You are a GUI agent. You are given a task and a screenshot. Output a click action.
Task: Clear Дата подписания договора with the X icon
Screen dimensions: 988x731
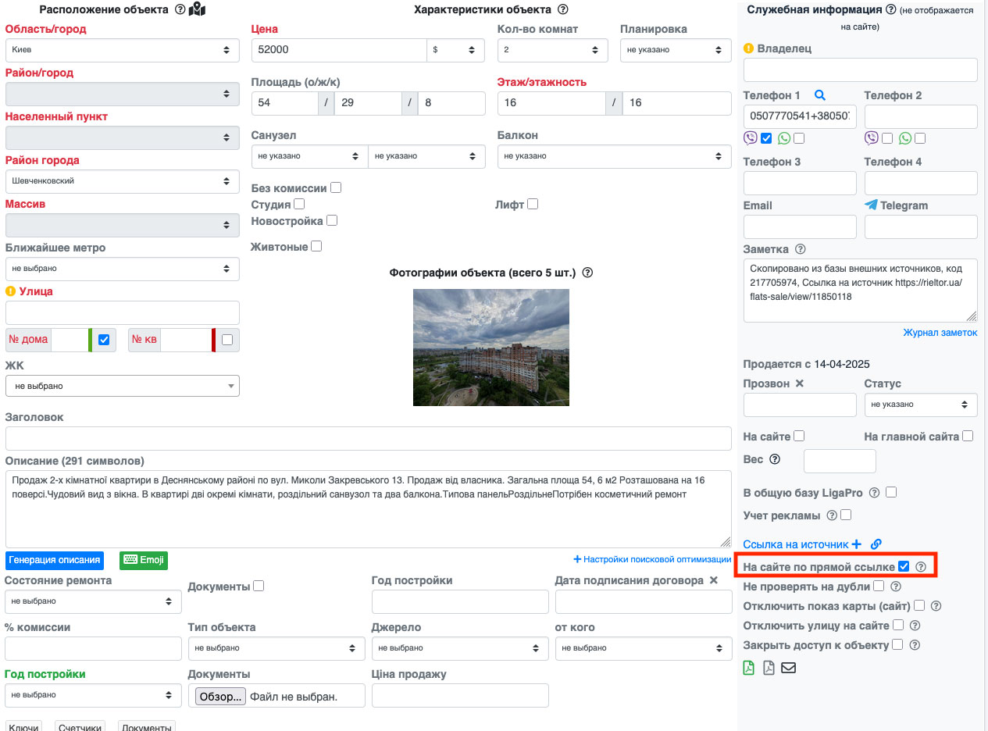[713, 580]
